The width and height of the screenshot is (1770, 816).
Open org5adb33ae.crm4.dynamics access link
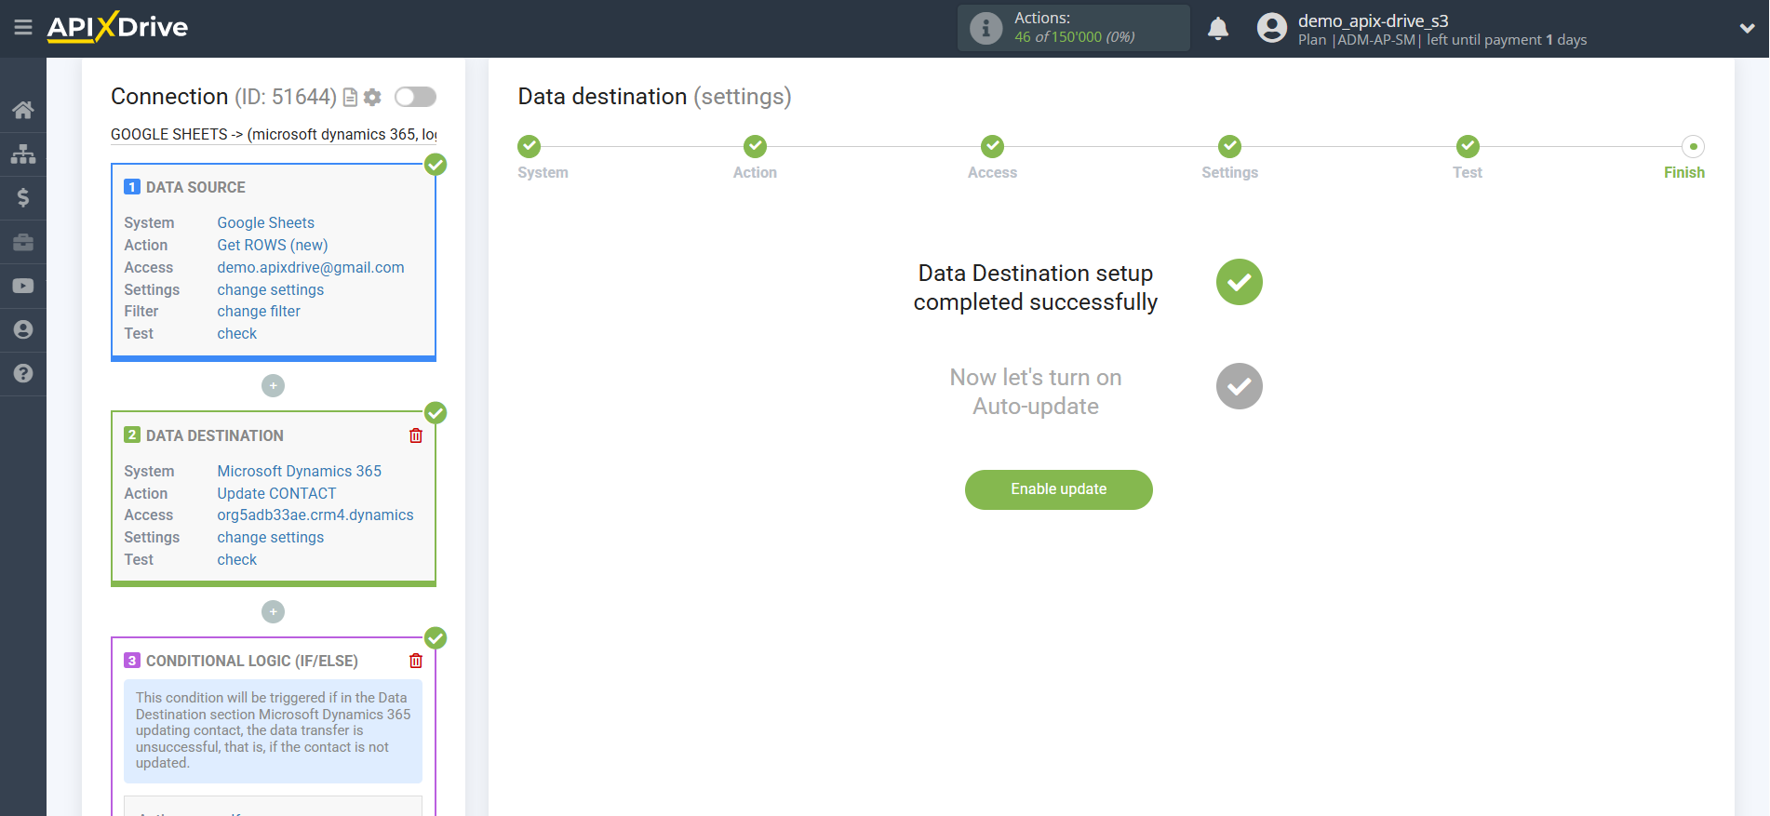315,515
